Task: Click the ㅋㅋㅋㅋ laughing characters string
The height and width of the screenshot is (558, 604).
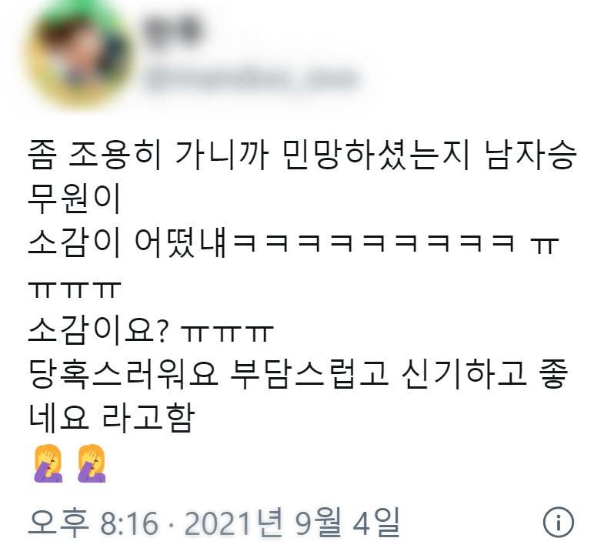Action: (374, 243)
